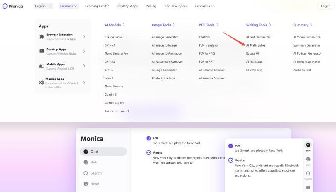336x192 pixels.
Task: Open the English language dropdown
Action: pos(43,6)
